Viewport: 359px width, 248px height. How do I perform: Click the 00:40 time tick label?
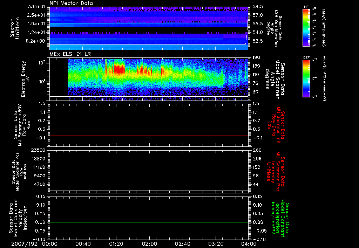83,244
